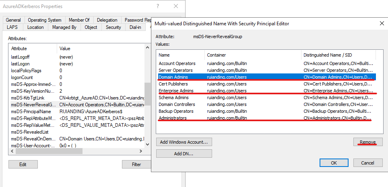Viewport: 388px width, 187px height.
Task: Select the msDS-KeyVersionNu... attribute
Action: tap(77, 91)
